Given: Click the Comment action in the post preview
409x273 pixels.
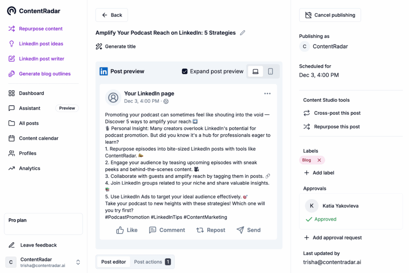Looking at the screenshot, I should pos(167,230).
